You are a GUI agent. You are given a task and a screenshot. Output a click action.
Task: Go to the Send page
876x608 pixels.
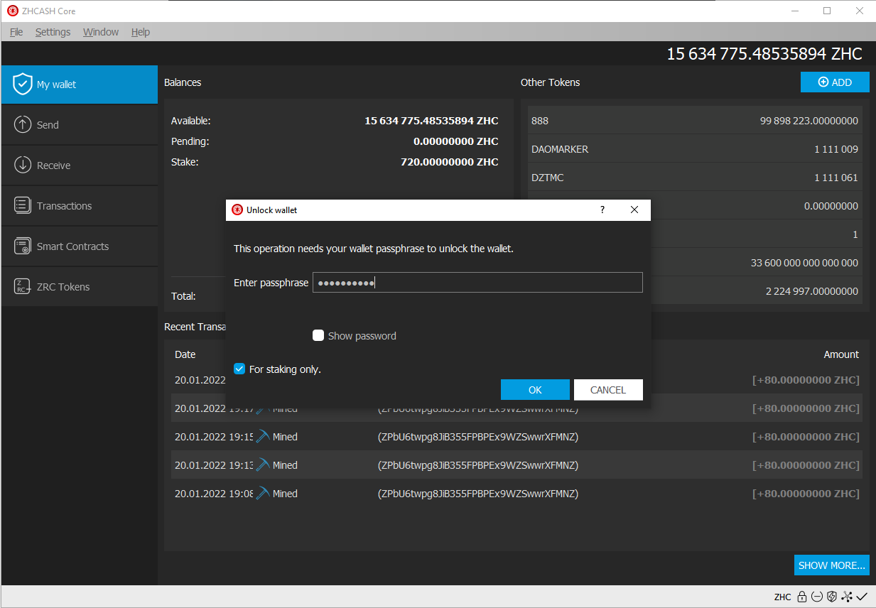point(79,125)
